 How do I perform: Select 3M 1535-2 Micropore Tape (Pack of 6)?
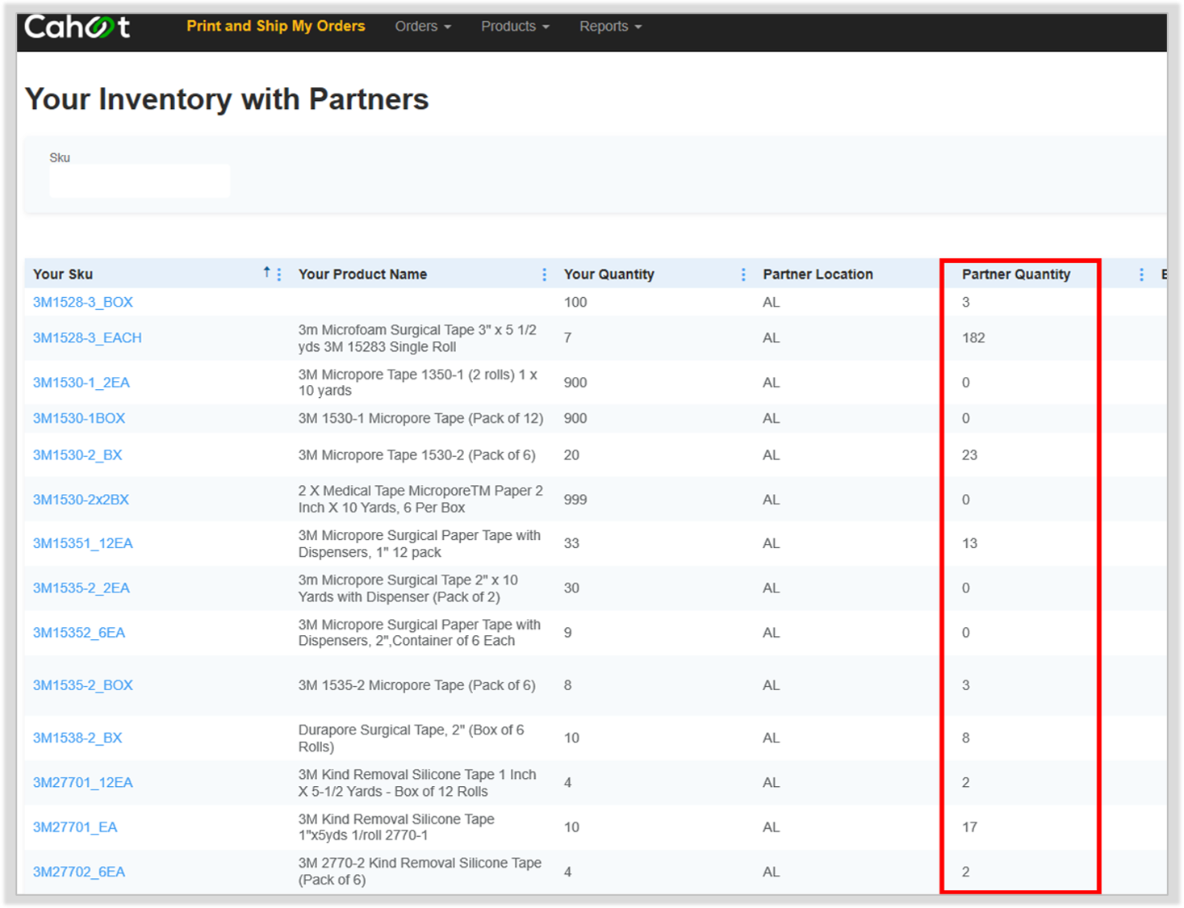click(416, 685)
